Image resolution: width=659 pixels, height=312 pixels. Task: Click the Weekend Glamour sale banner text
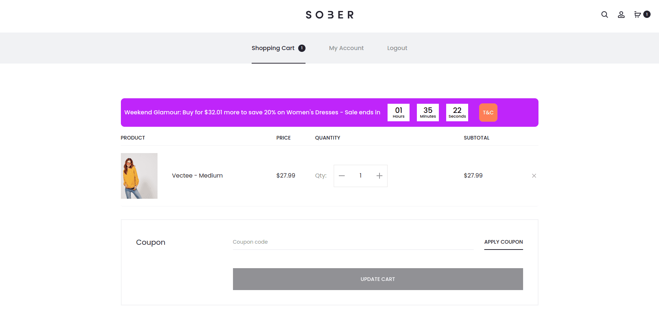tap(252, 113)
